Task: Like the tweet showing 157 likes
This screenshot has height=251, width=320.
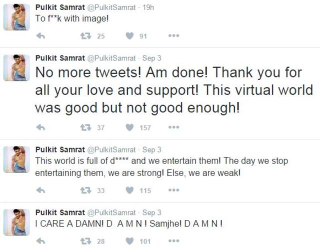Action: tap(129, 127)
